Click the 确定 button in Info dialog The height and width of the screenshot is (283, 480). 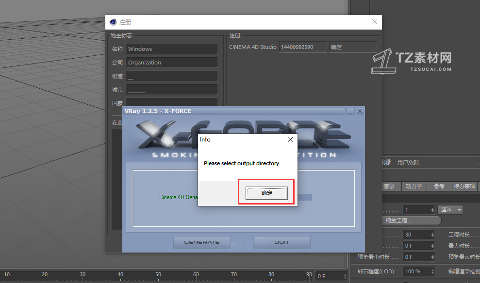pyautogui.click(x=266, y=193)
